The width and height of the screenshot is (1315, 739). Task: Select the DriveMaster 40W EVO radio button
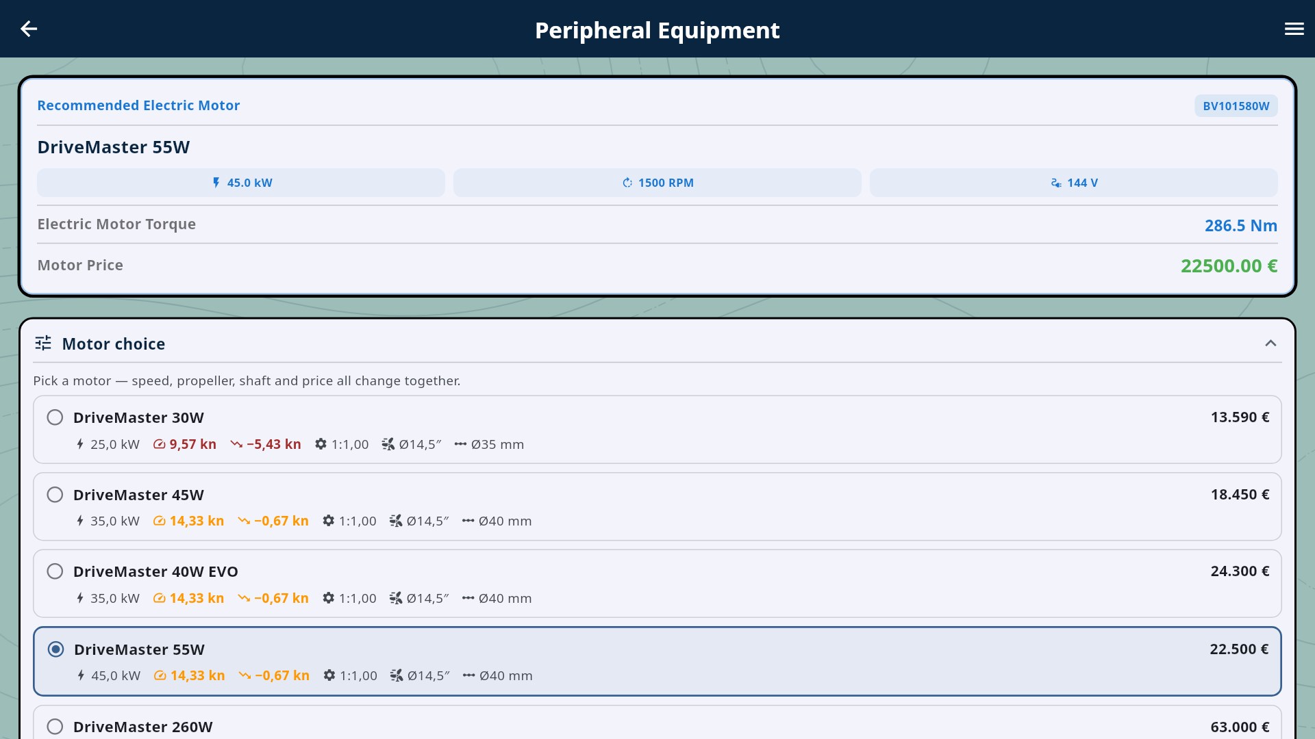click(x=55, y=571)
